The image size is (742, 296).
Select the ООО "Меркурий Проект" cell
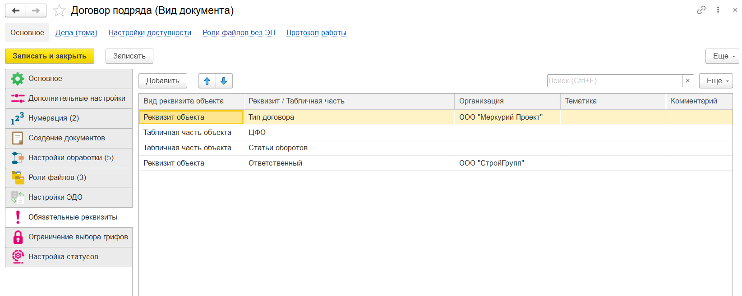pos(507,117)
